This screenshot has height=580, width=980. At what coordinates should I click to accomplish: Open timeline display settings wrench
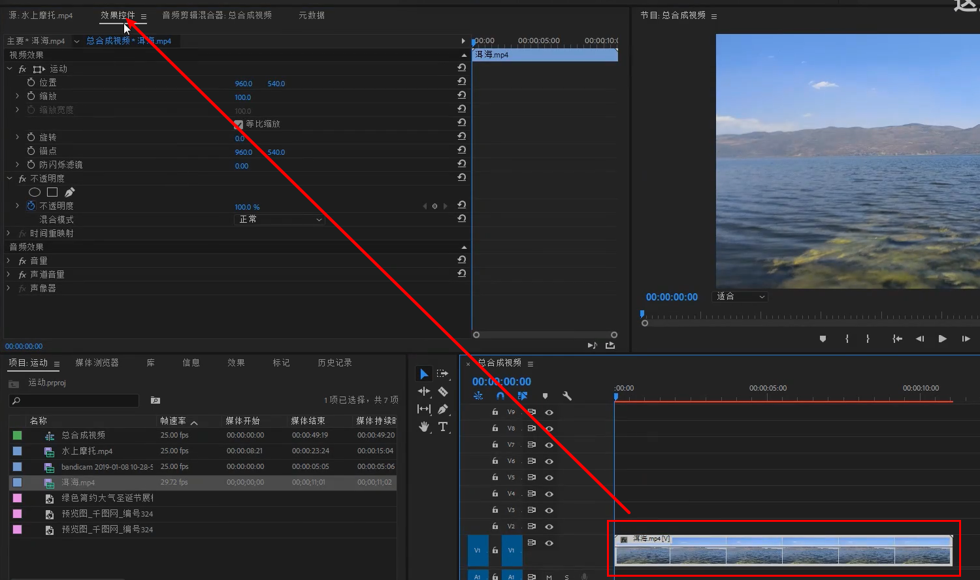(x=567, y=396)
